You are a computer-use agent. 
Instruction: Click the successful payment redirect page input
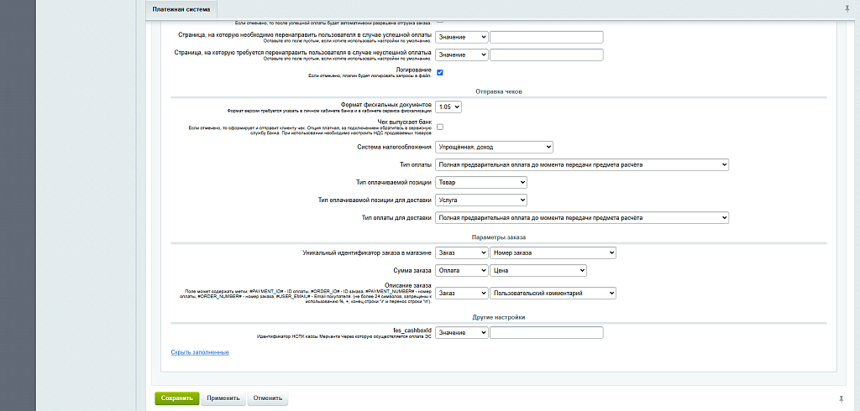pos(546,37)
